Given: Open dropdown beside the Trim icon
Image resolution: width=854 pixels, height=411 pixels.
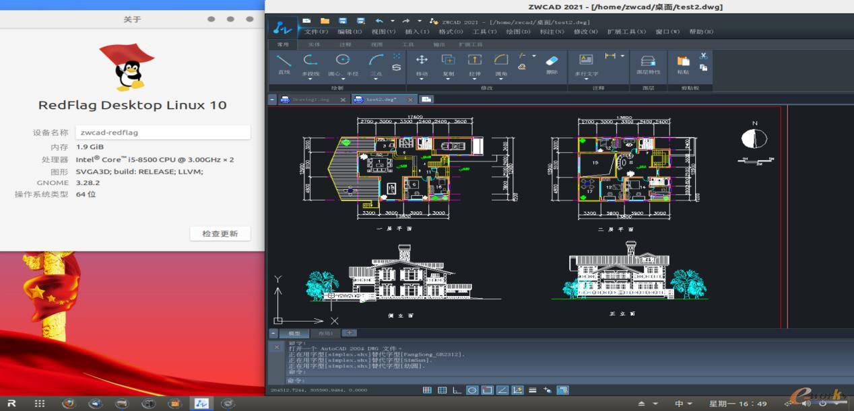Looking at the screenshot, I should [x=534, y=56].
